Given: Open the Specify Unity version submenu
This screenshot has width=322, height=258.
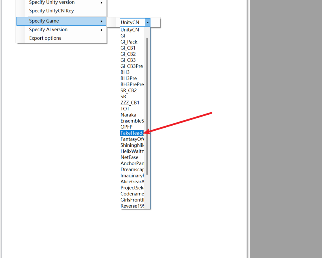Looking at the screenshot, I should tap(62, 3).
